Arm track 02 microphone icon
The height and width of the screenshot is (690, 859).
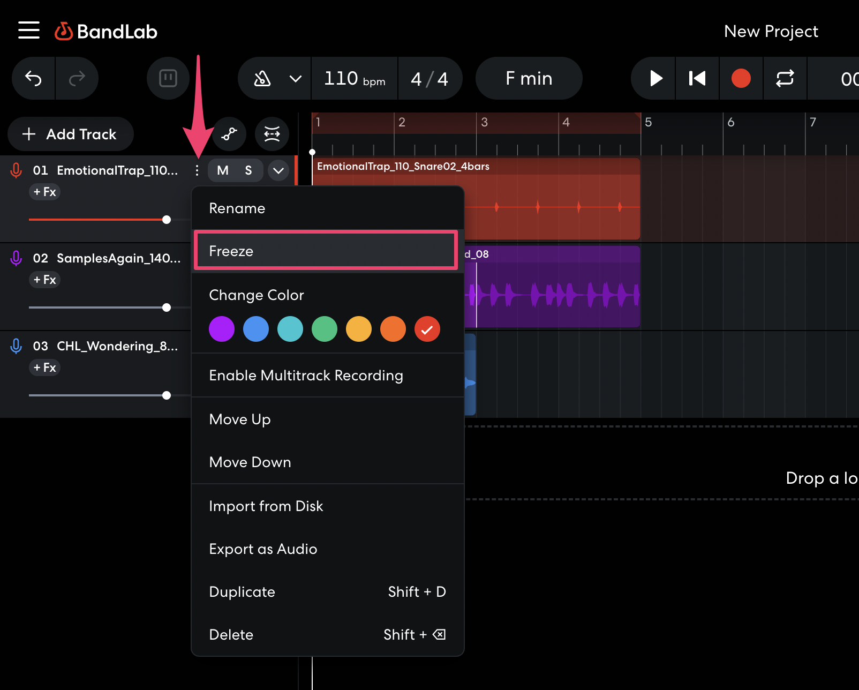tap(16, 258)
